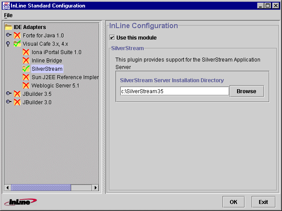Image resolution: width=282 pixels, height=211 pixels.
Task: Click green check folder icon beside Visual Cafe
Action: (x=17, y=44)
